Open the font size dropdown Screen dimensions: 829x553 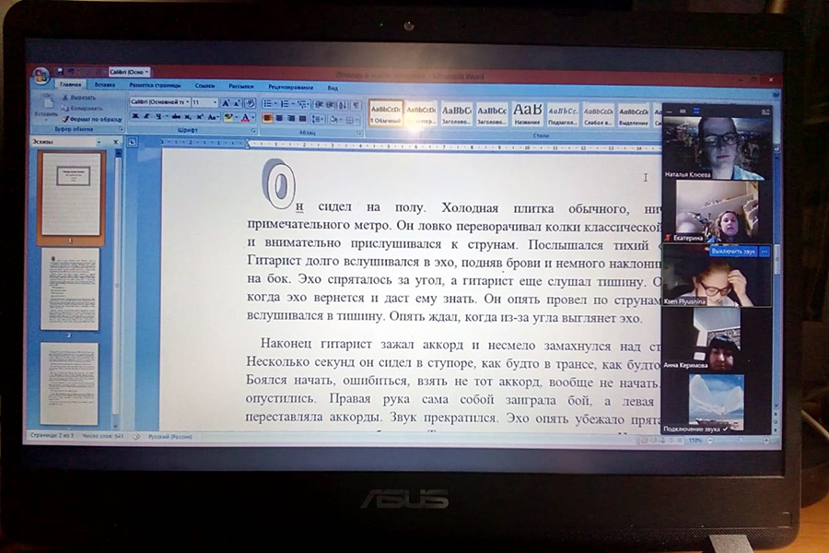click(x=216, y=102)
